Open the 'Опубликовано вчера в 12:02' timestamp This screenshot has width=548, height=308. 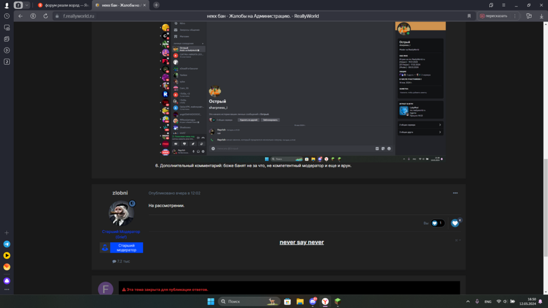tap(174, 193)
